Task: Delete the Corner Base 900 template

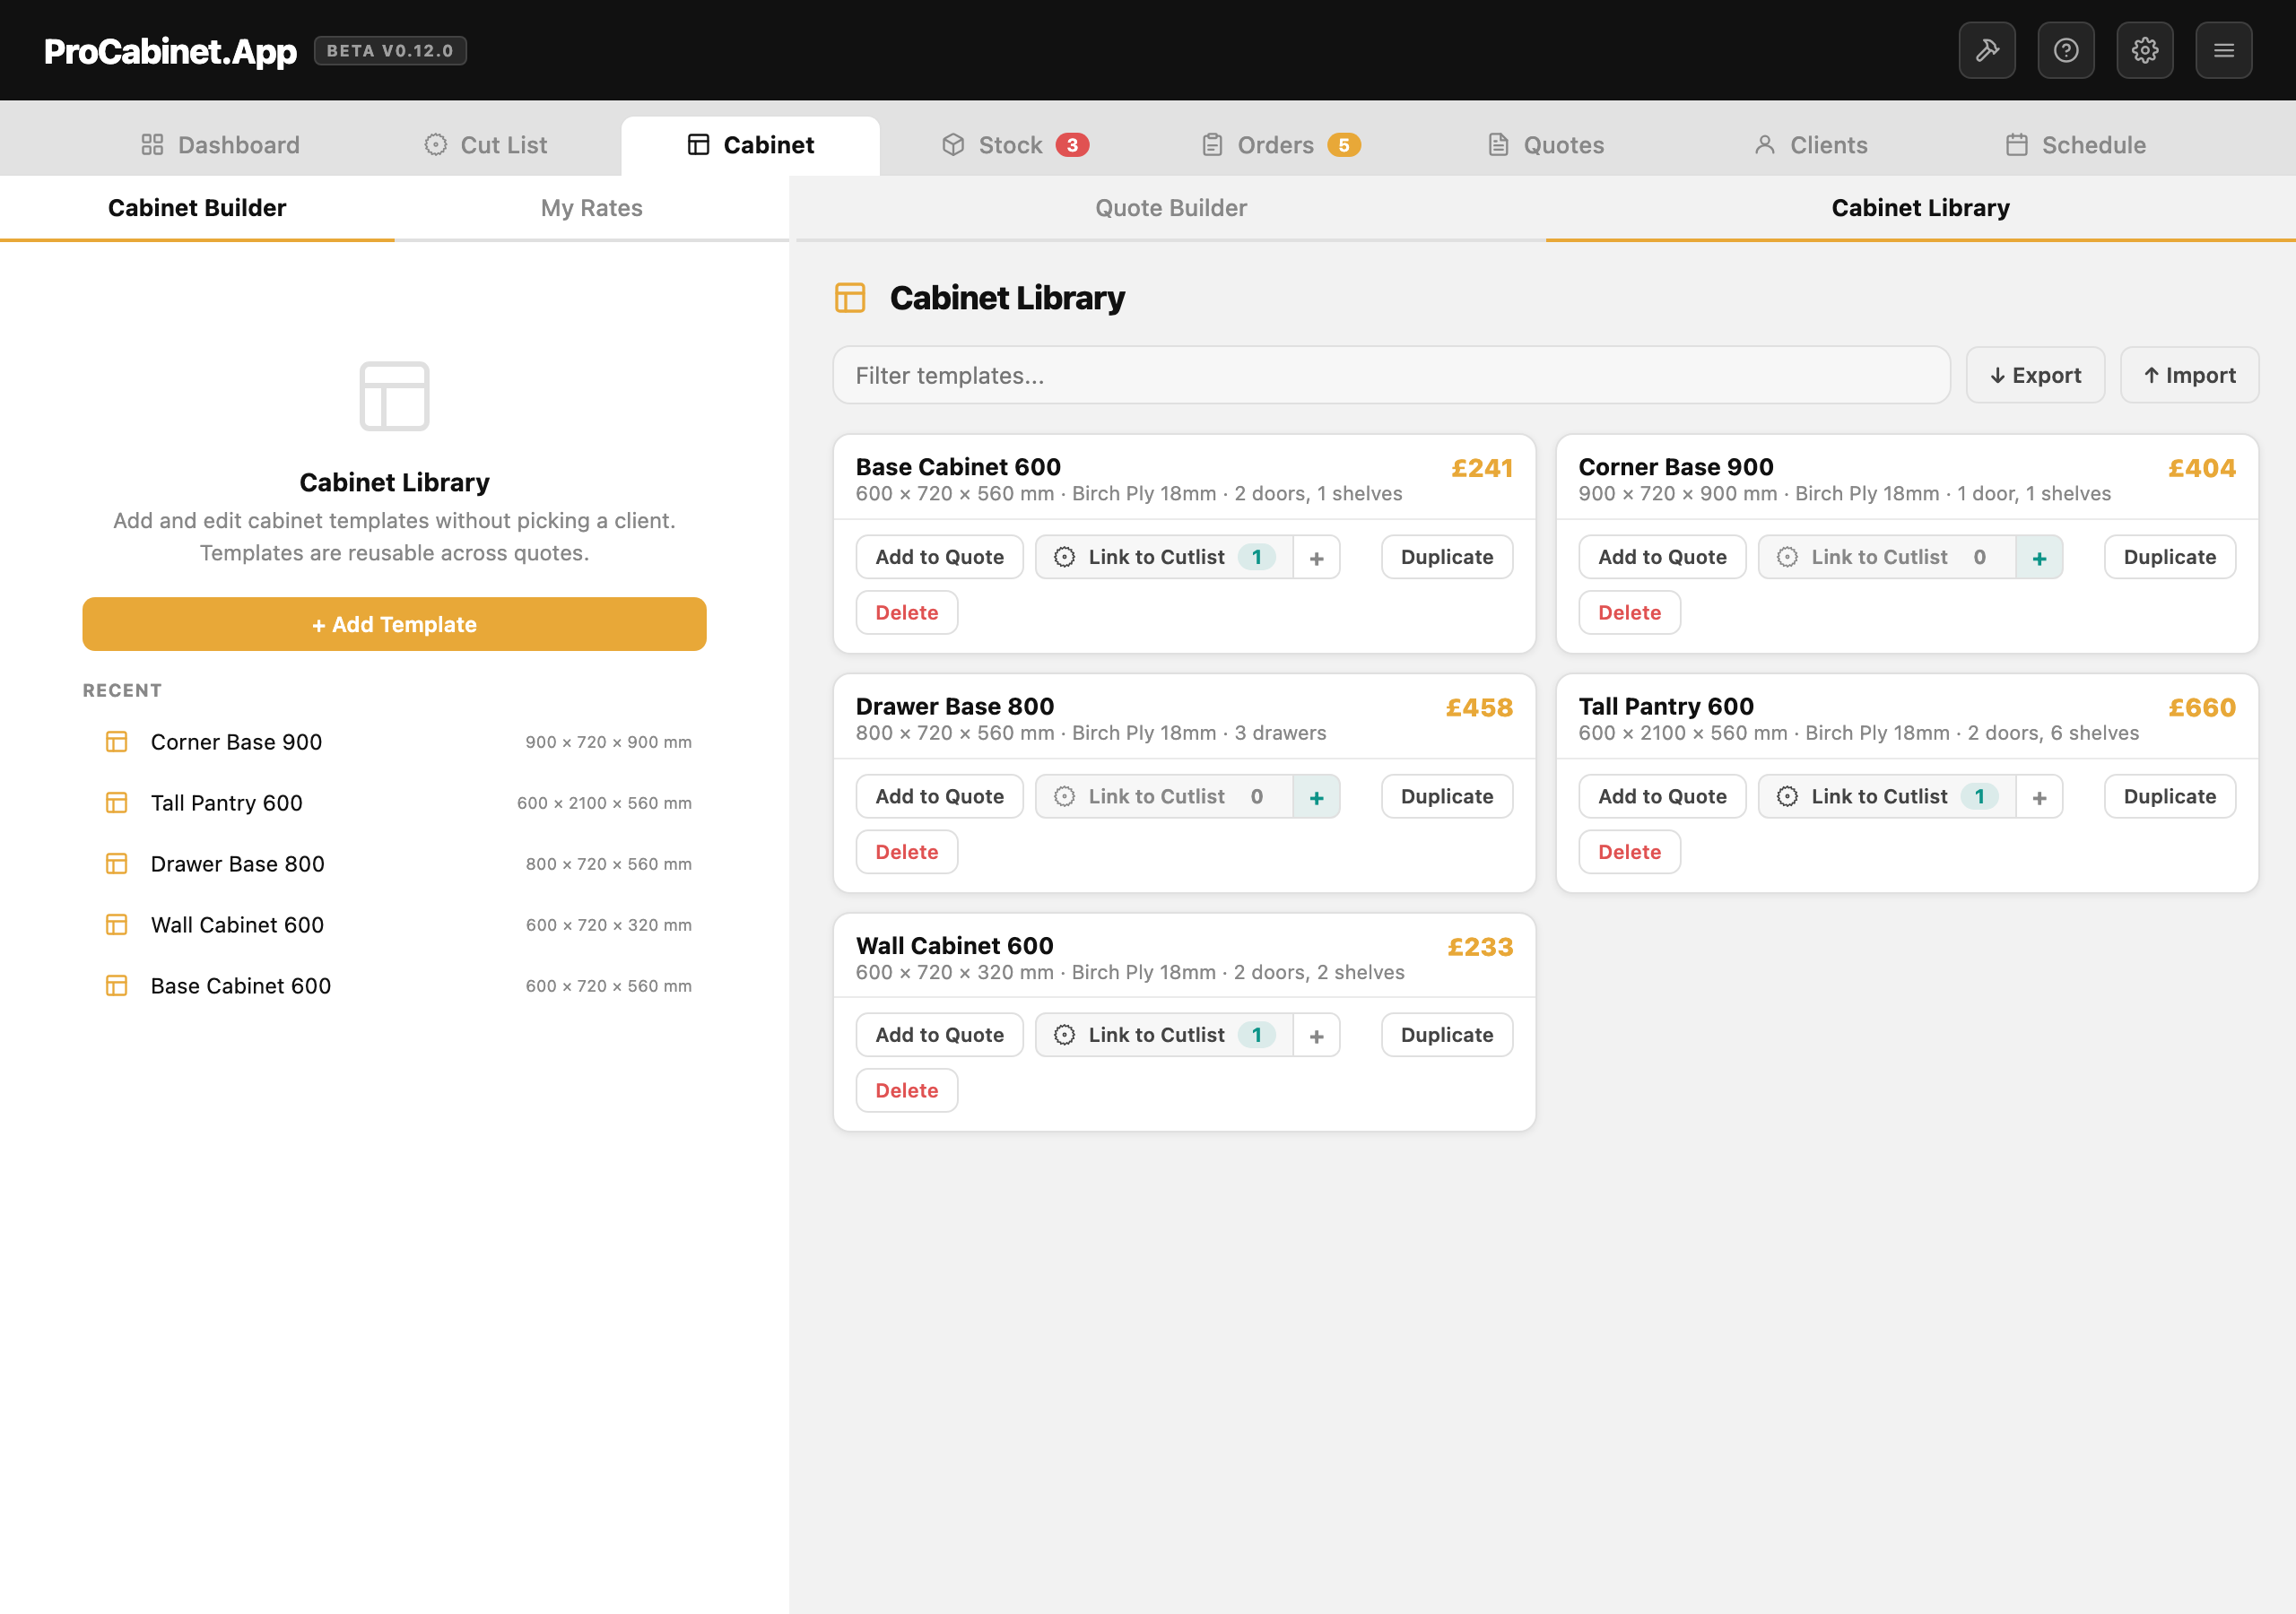Action: tap(1630, 612)
